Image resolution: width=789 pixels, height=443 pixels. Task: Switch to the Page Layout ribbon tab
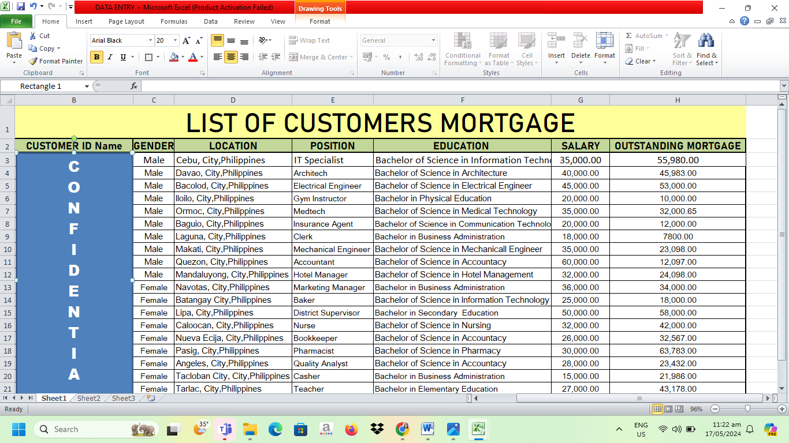(126, 21)
